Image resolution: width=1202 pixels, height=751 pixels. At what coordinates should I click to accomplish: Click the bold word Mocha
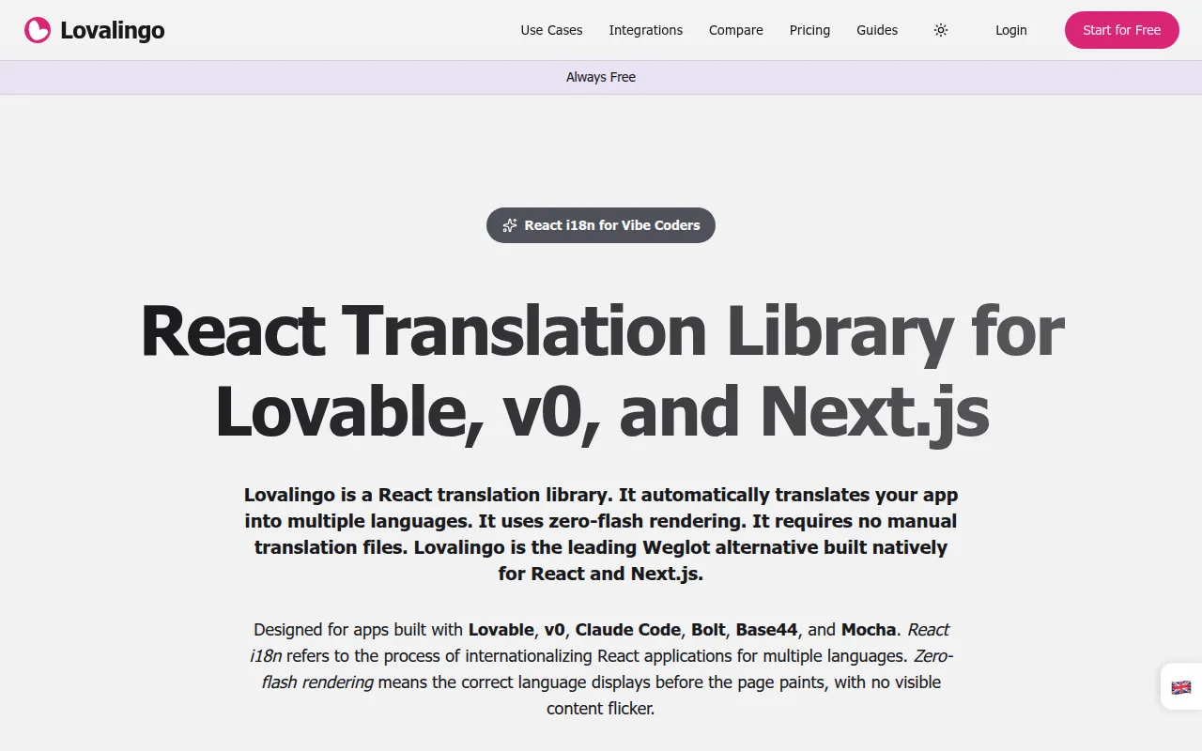click(x=868, y=629)
